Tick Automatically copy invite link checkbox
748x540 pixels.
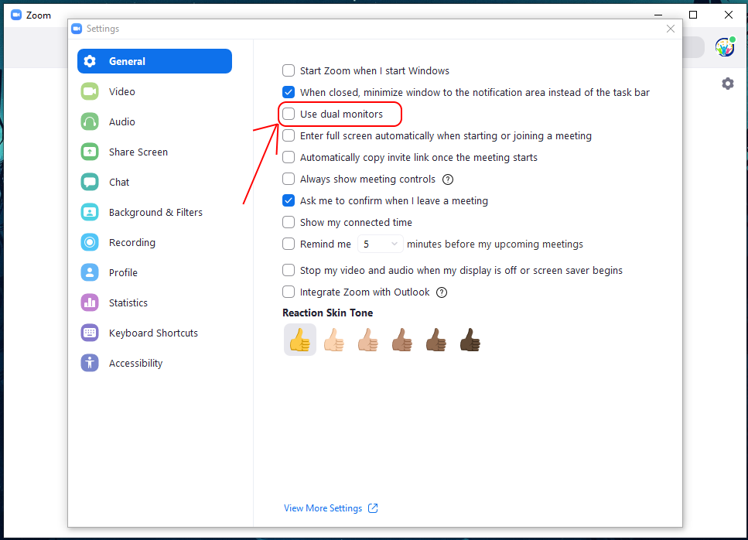(289, 157)
